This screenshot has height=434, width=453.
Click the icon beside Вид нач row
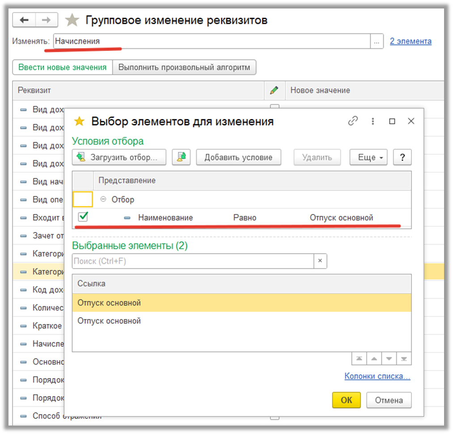[23, 181]
